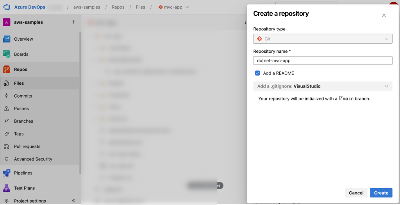Click the Pull requests icon
Image resolution: width=400 pixels, height=205 pixels.
tap(6, 146)
